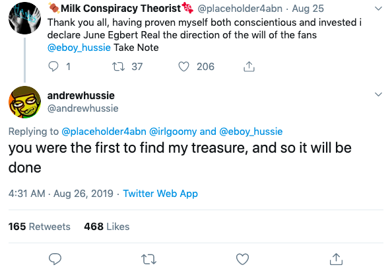Retweet the June Egbert tweet
This screenshot has height=273, width=392.
tap(118, 67)
